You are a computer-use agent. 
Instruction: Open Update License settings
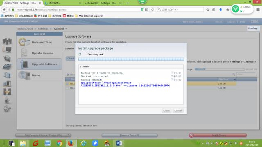pos(40,53)
